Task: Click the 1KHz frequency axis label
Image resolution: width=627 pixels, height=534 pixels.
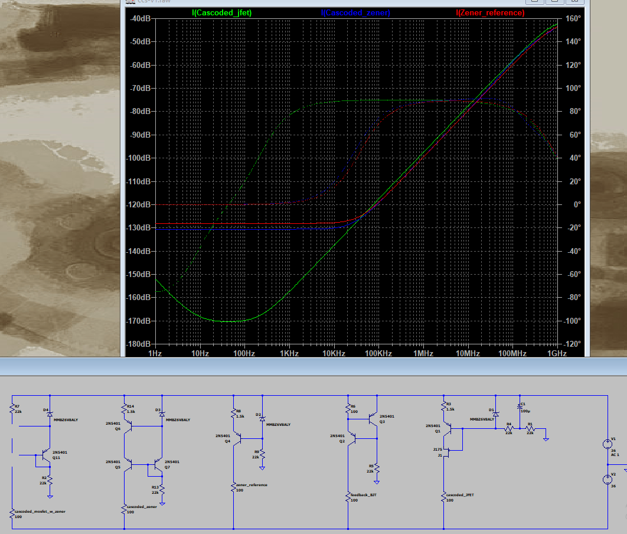Action: tap(289, 354)
